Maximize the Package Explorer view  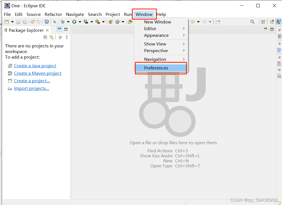point(66,29)
